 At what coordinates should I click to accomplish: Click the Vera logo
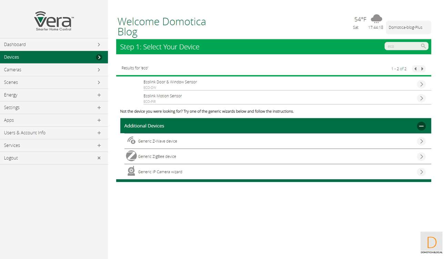click(54, 21)
